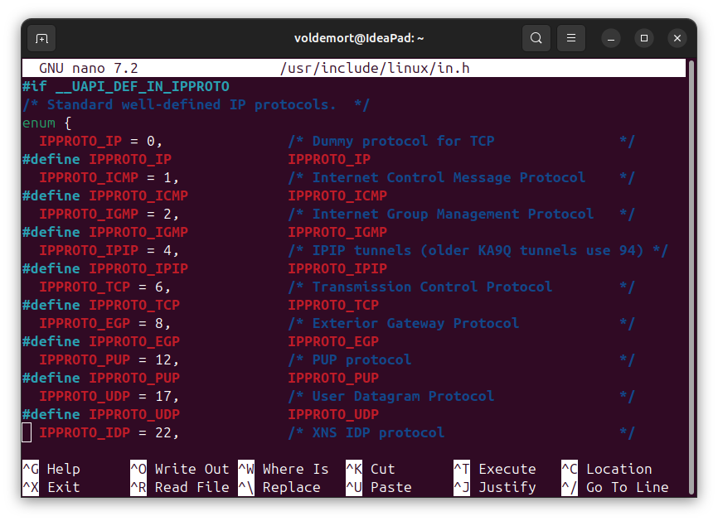Click the window title voldemort@IdeaPad
Viewport: 718px width, 521px height.
pyautogui.click(x=359, y=38)
